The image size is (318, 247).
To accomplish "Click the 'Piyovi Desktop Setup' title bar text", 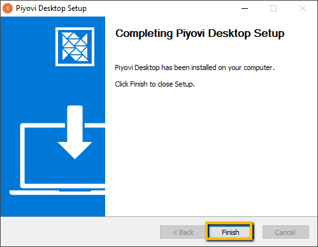I will pyautogui.click(x=51, y=8).
